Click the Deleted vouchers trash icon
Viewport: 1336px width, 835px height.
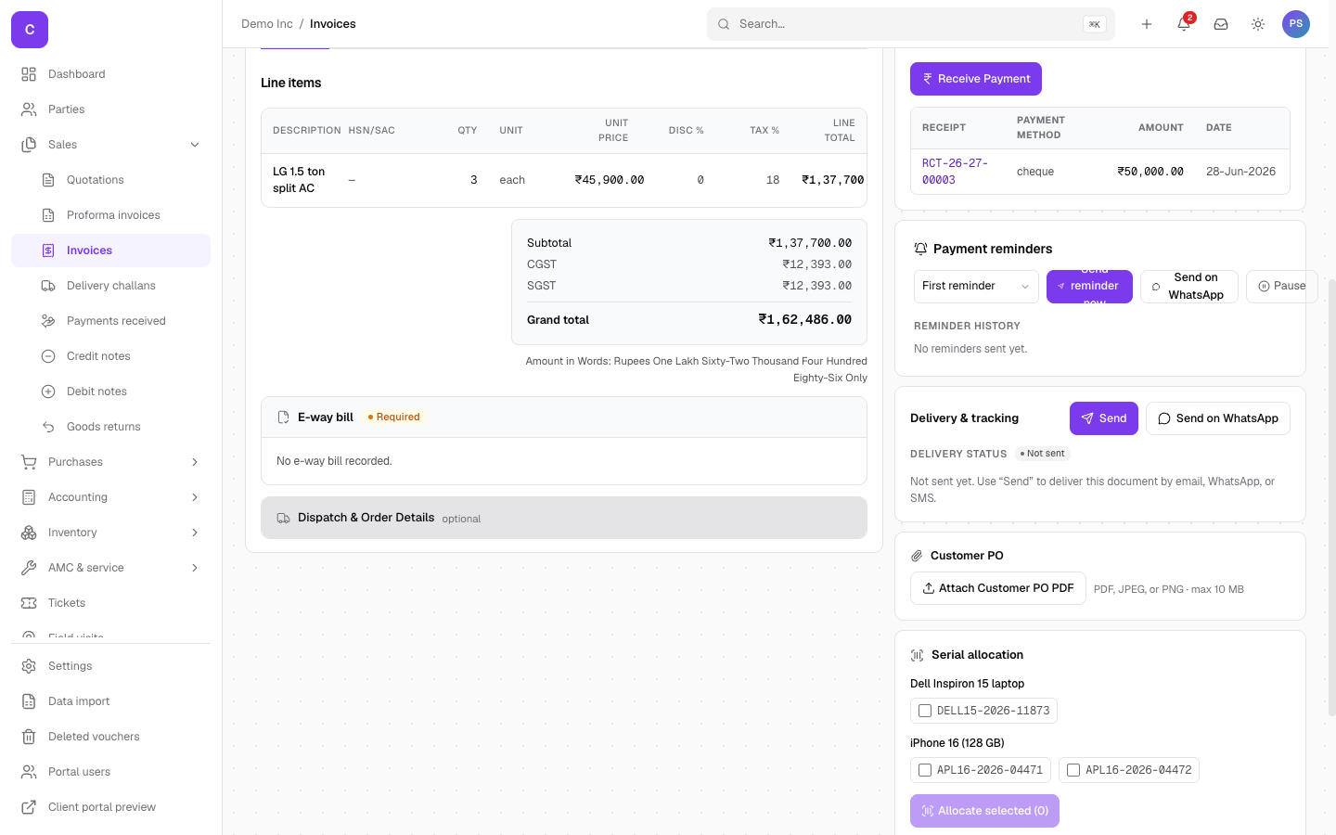click(x=29, y=737)
